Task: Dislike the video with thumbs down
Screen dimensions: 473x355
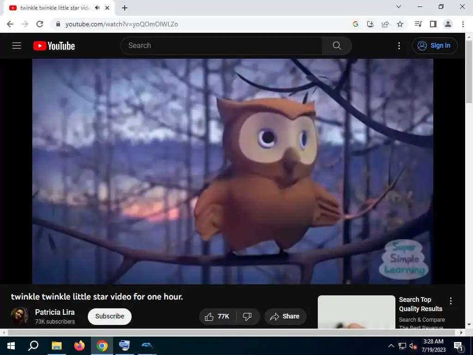Action: (248, 316)
